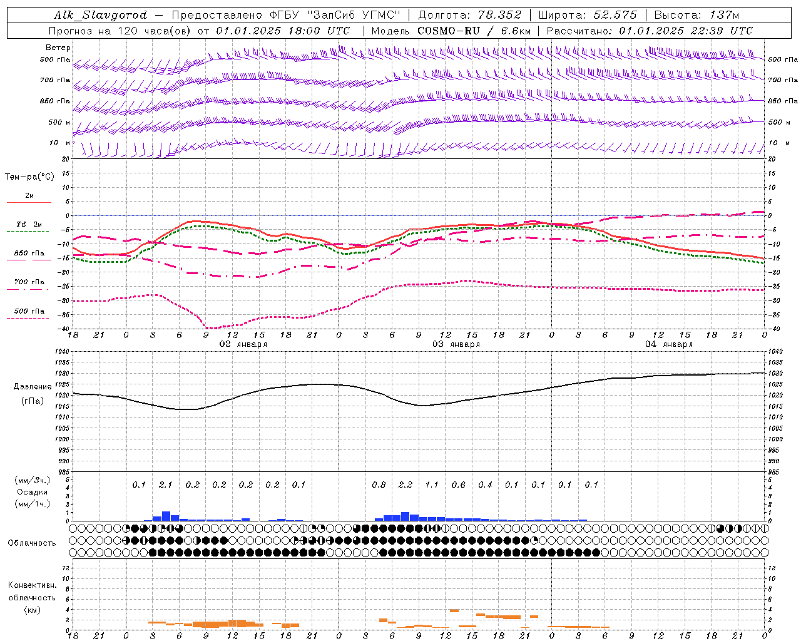Viewport: 801px width, 641px height.
Task: Click the Облачность cloud cover label
Action: [x=32, y=543]
